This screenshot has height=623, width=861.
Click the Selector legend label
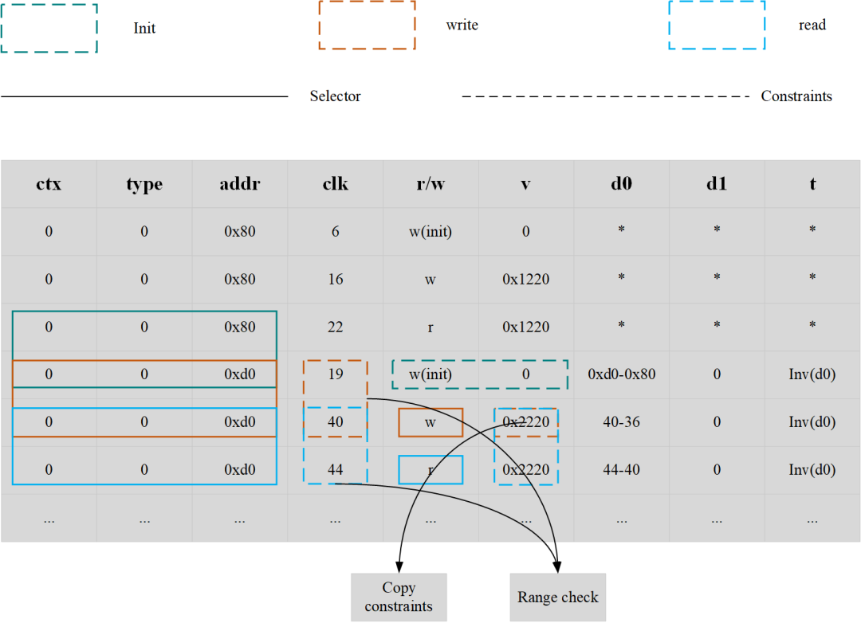click(x=335, y=96)
